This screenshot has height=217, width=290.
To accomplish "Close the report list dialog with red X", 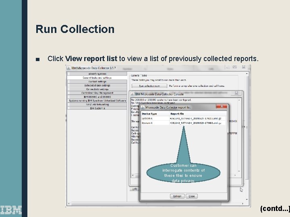I will [x=222, y=106].
